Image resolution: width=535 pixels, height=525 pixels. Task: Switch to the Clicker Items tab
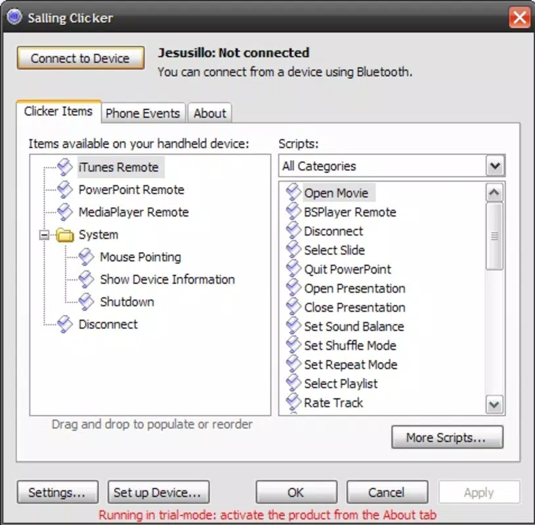click(x=58, y=111)
